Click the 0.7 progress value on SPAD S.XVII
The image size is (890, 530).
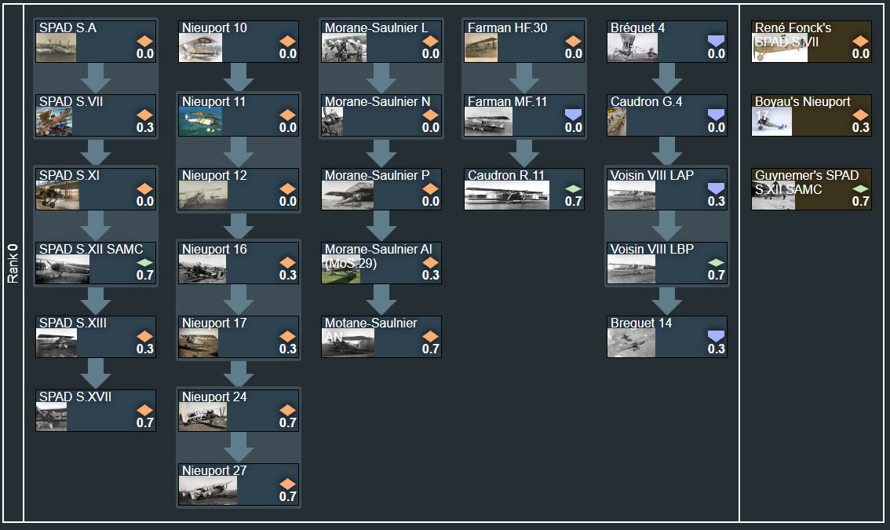coord(144,422)
